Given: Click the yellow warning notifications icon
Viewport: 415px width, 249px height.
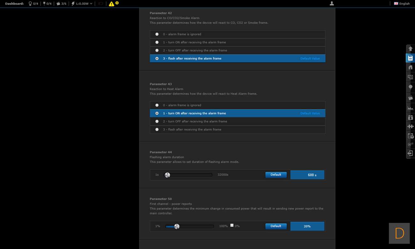Looking at the screenshot, I should [x=111, y=4].
